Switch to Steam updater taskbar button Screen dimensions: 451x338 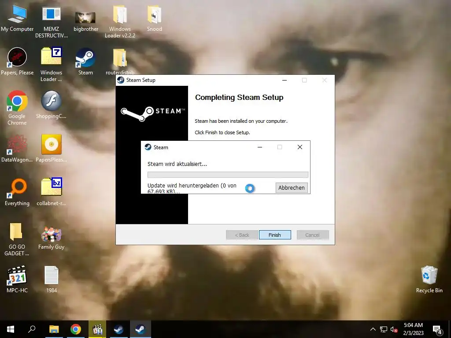(x=140, y=329)
